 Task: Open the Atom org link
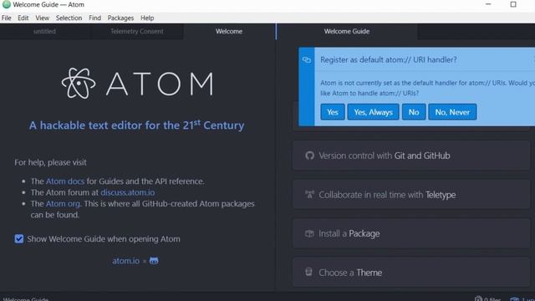click(x=63, y=204)
